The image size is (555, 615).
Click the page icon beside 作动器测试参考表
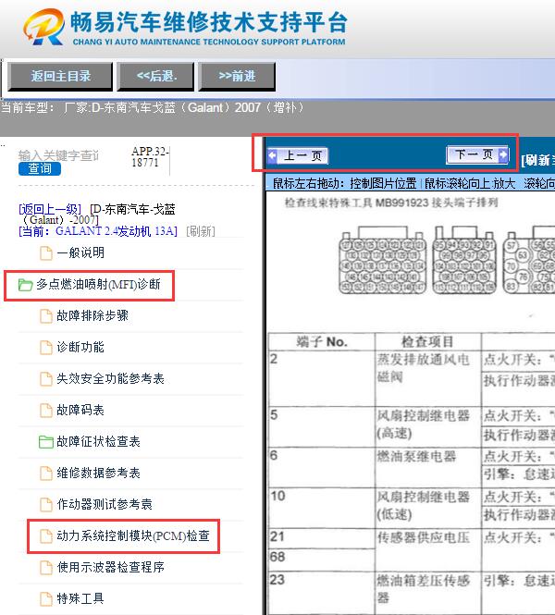point(46,504)
